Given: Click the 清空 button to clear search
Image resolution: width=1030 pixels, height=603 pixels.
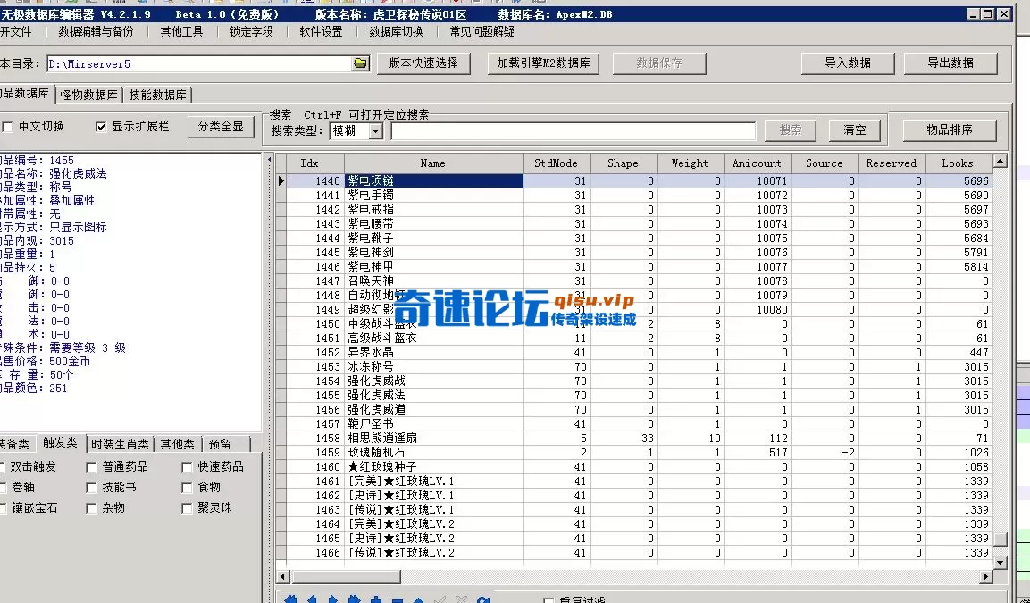Looking at the screenshot, I should pyautogui.click(x=853, y=130).
